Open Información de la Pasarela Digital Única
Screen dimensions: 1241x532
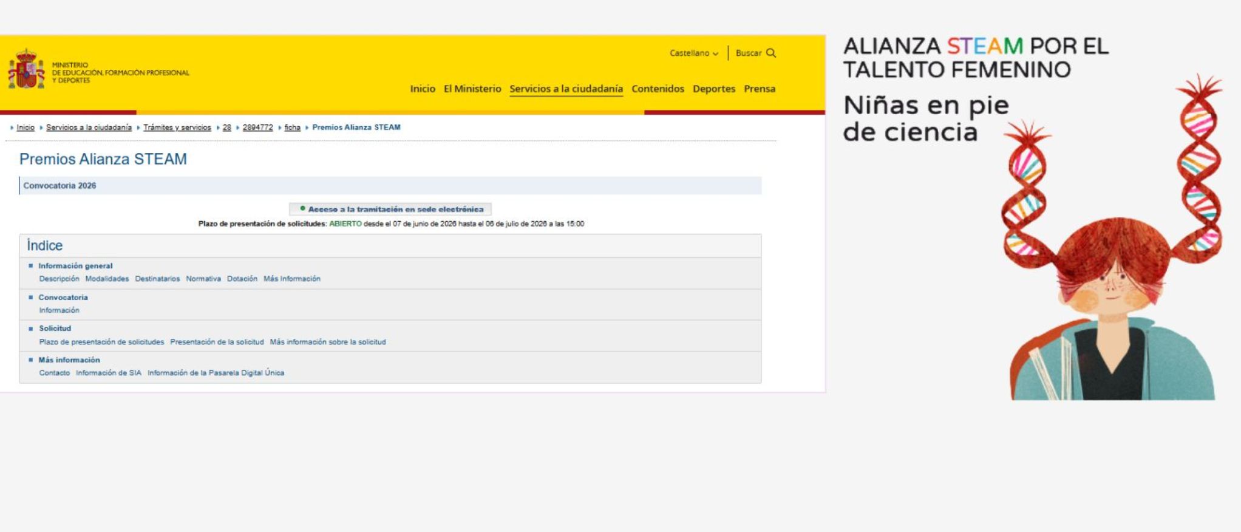tap(216, 373)
